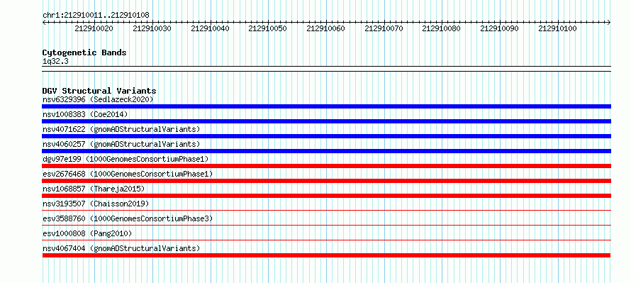Select the red bar under nsv4067404
The width and height of the screenshot is (631, 283).
pyautogui.click(x=326, y=255)
